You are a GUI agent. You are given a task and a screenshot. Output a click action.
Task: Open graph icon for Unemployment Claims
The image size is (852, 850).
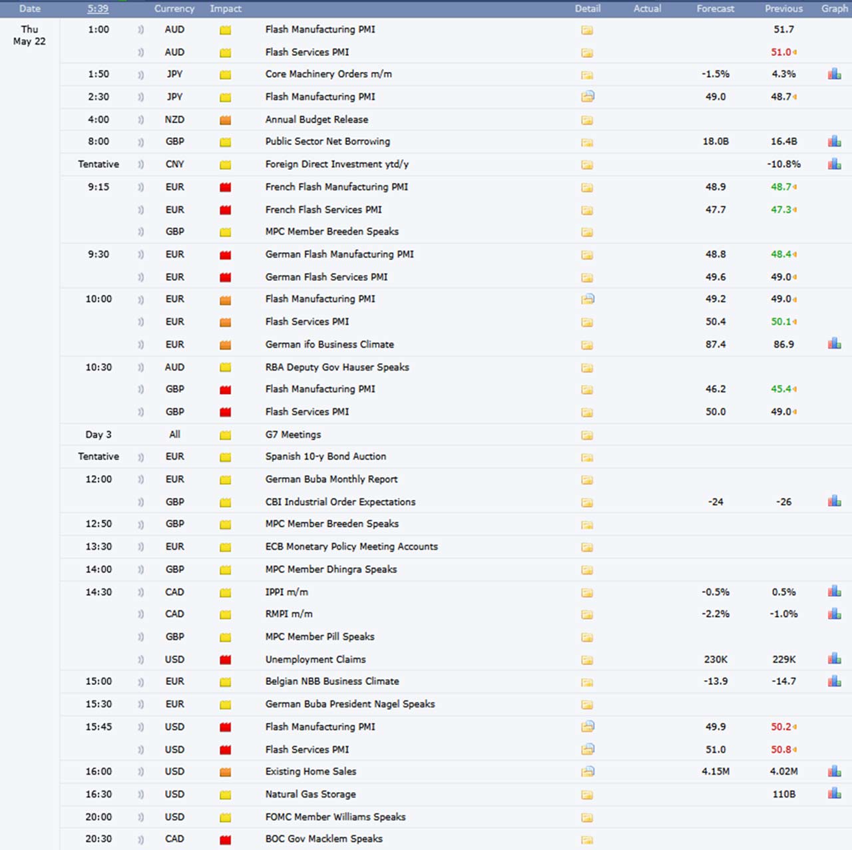tap(834, 659)
